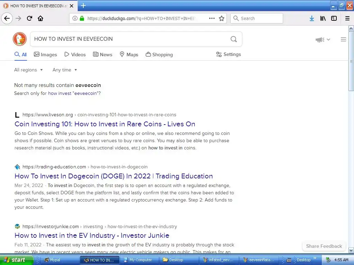Screen dimensions: 354x265
Task: Open How to Invest in the EV Industry result
Action: (92, 235)
